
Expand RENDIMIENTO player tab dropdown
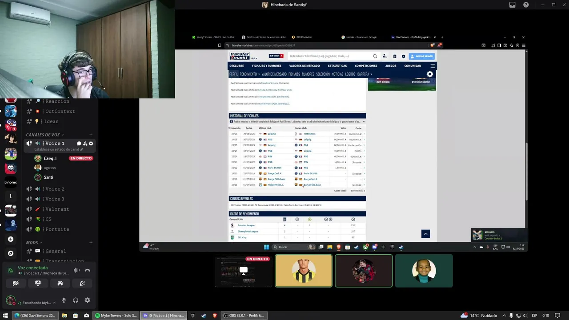(x=249, y=74)
